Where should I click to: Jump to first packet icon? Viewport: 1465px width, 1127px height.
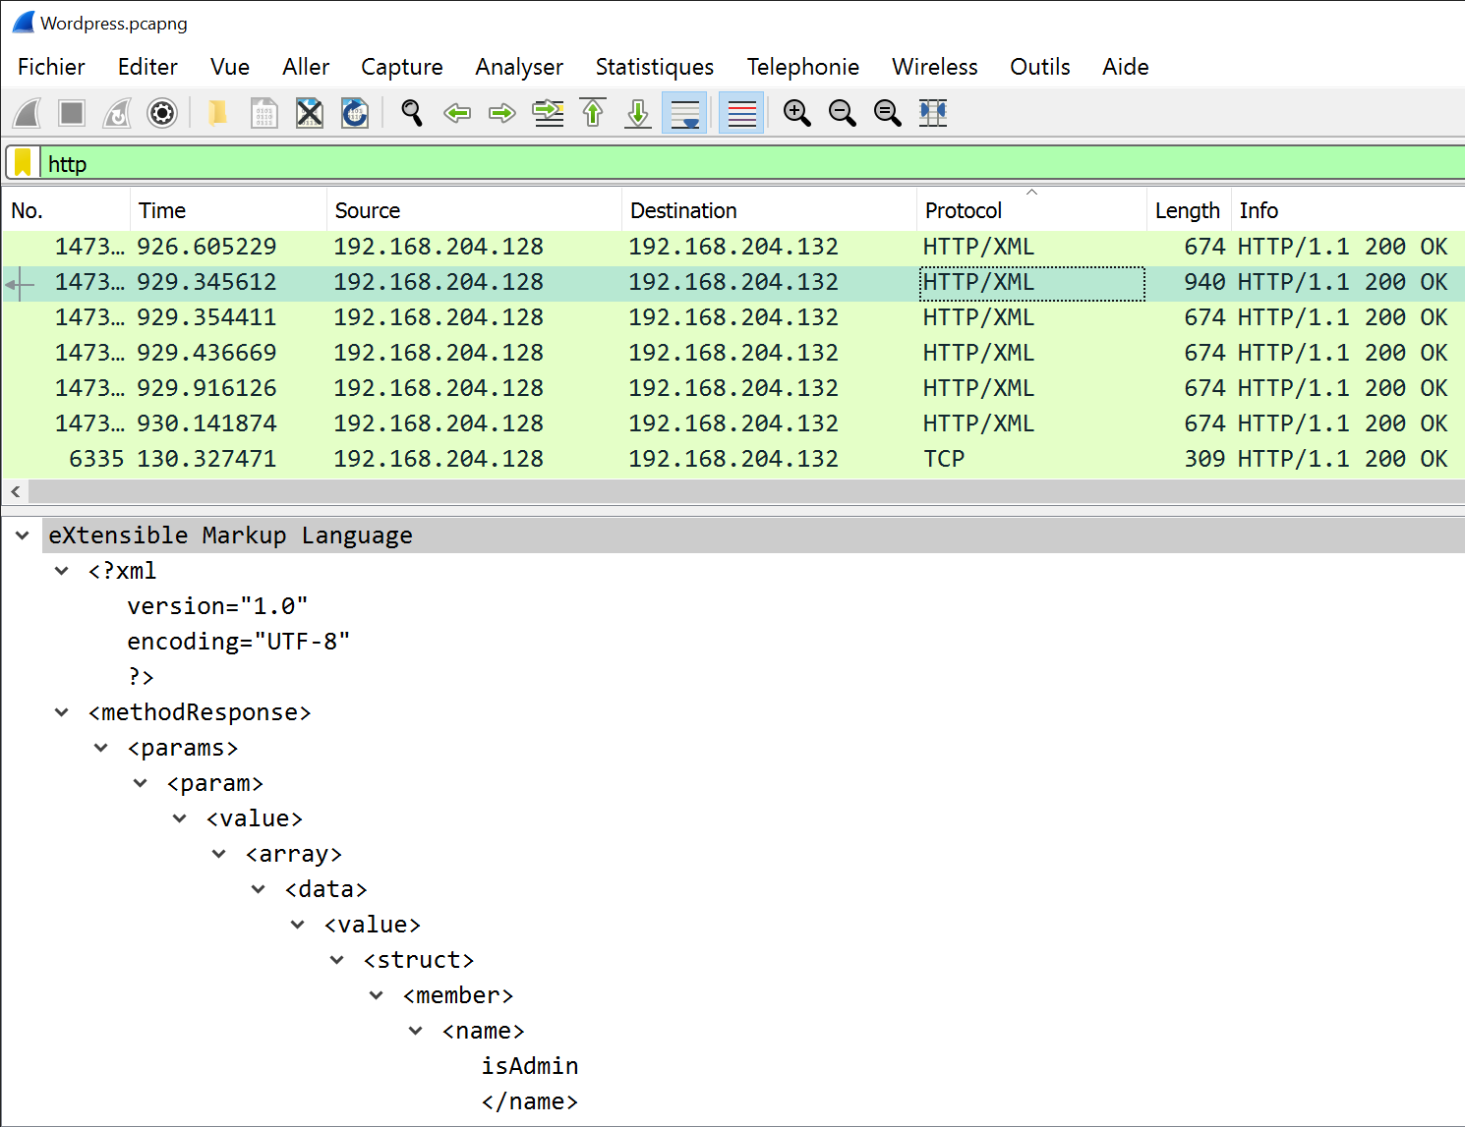(593, 113)
